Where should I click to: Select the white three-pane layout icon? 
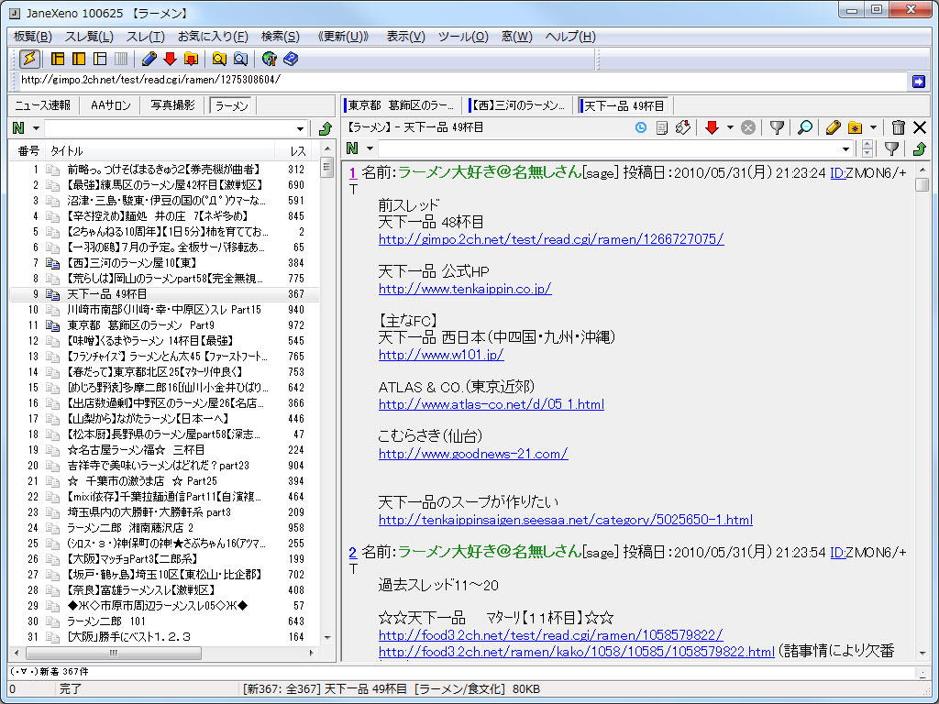(x=100, y=59)
